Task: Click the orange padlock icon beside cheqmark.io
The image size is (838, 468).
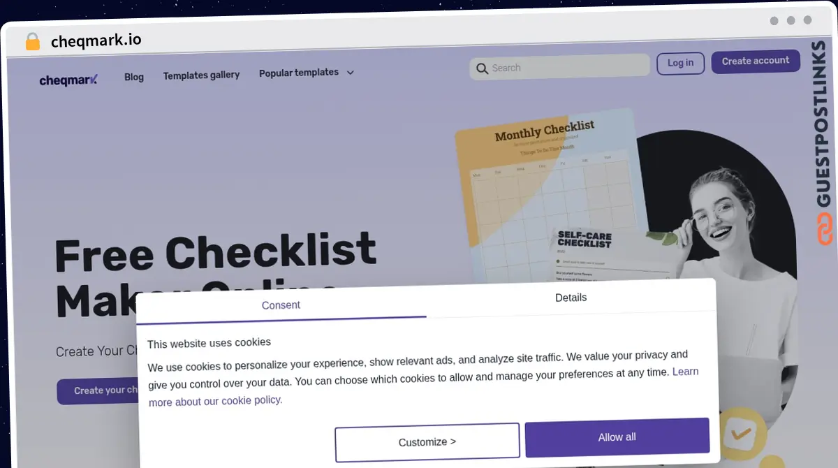Action: click(33, 42)
